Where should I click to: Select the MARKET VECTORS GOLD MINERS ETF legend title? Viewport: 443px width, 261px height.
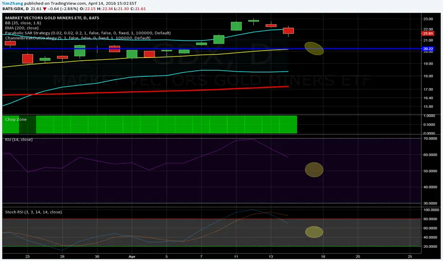(x=52, y=18)
